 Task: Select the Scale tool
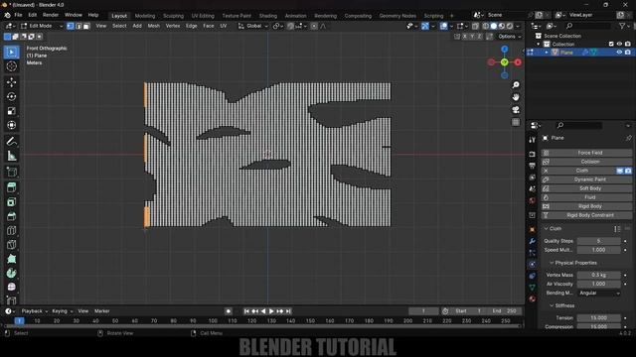(11, 111)
